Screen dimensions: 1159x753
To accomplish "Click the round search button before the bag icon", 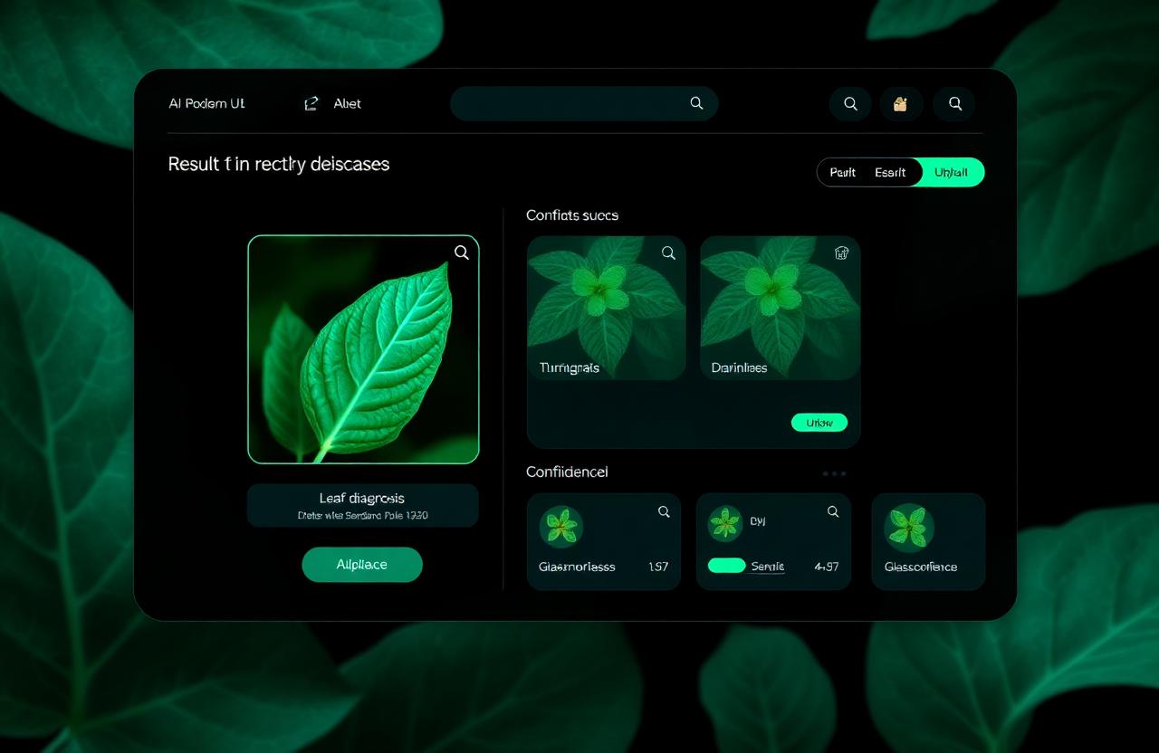I will point(850,104).
